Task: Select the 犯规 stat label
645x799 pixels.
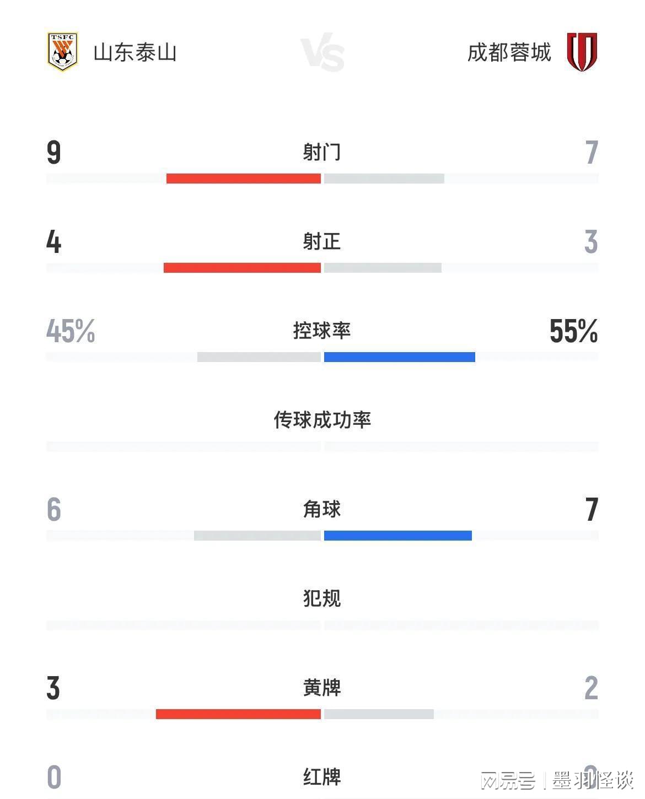Action: point(322,598)
